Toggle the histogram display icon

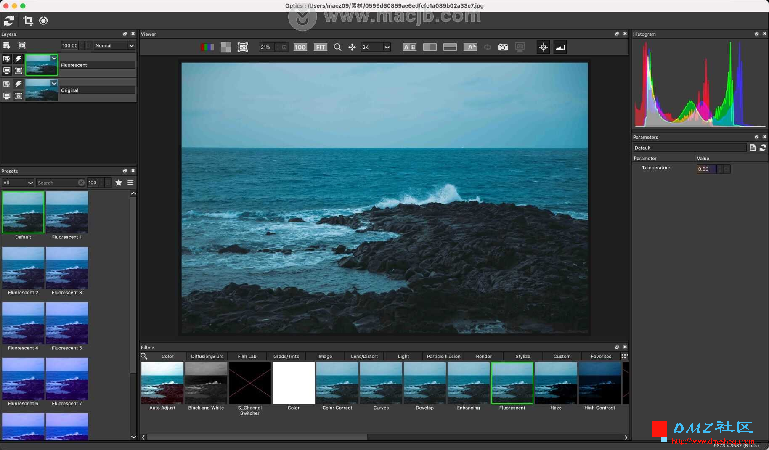tap(560, 47)
